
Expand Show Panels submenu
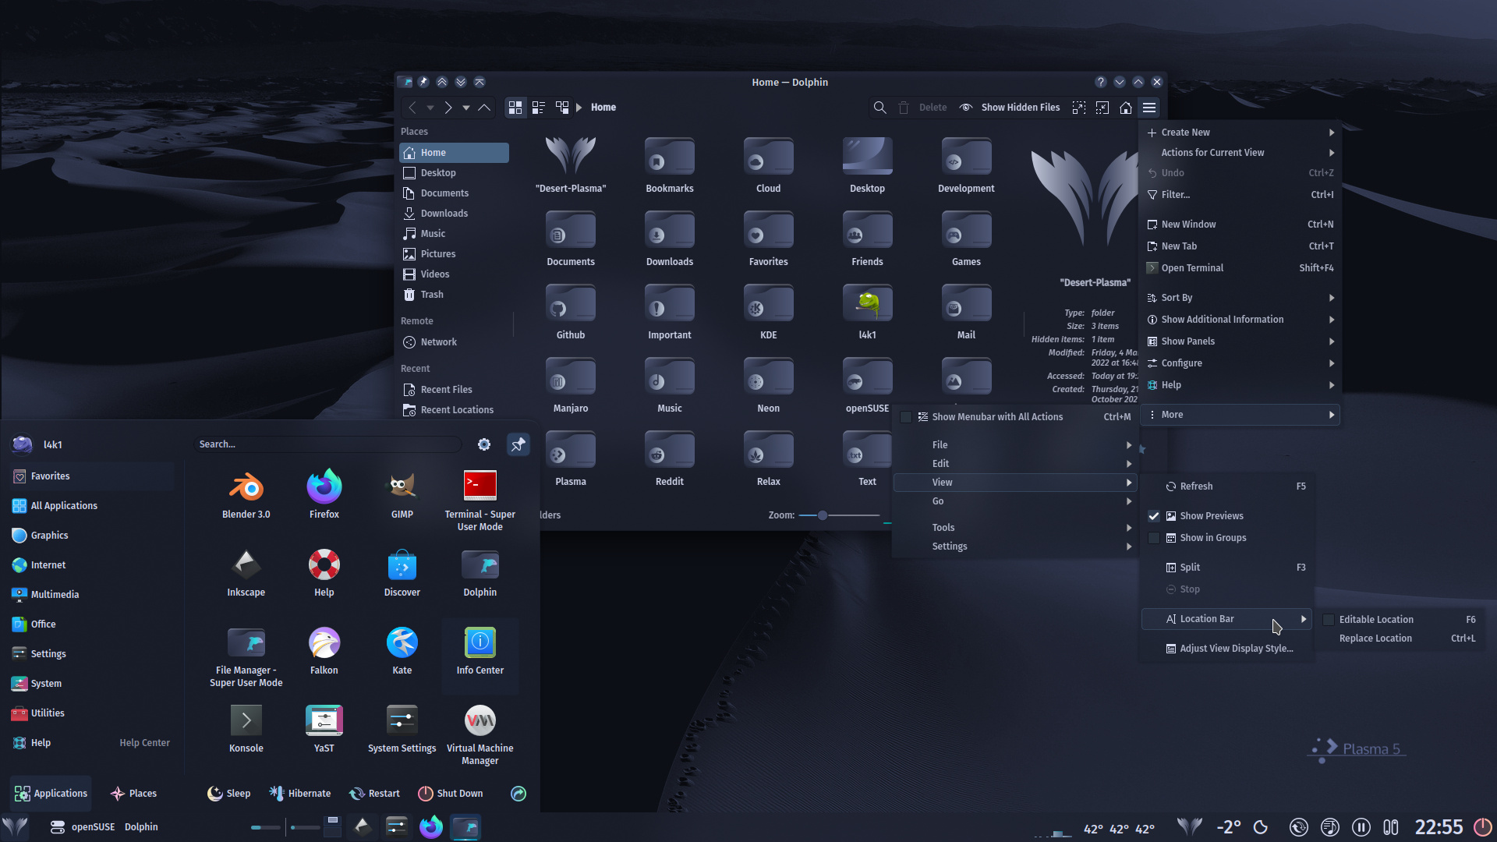(1241, 341)
